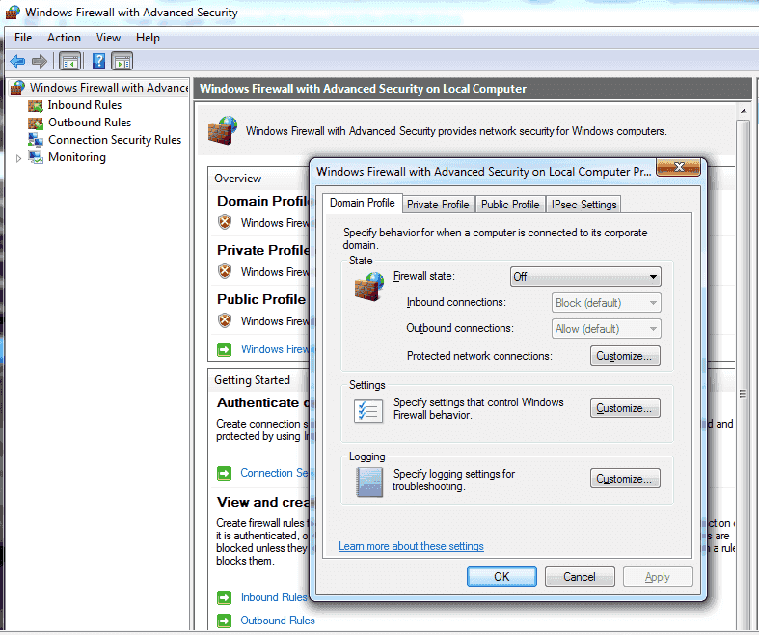
Task: Open the Windows Firewall Properties link in Overview
Action: (x=275, y=349)
